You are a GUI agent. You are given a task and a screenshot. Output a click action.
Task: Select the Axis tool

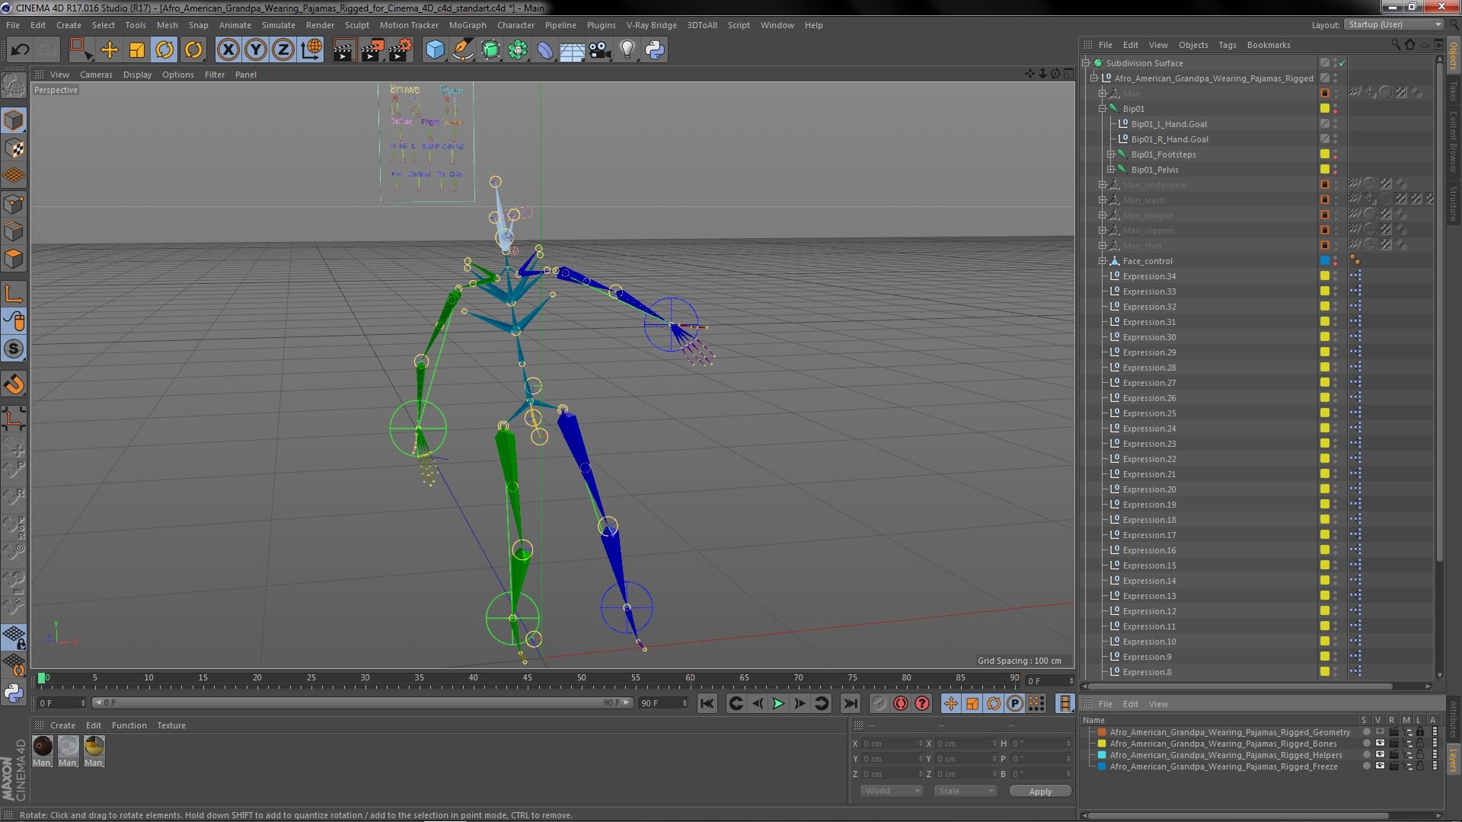pyautogui.click(x=14, y=294)
